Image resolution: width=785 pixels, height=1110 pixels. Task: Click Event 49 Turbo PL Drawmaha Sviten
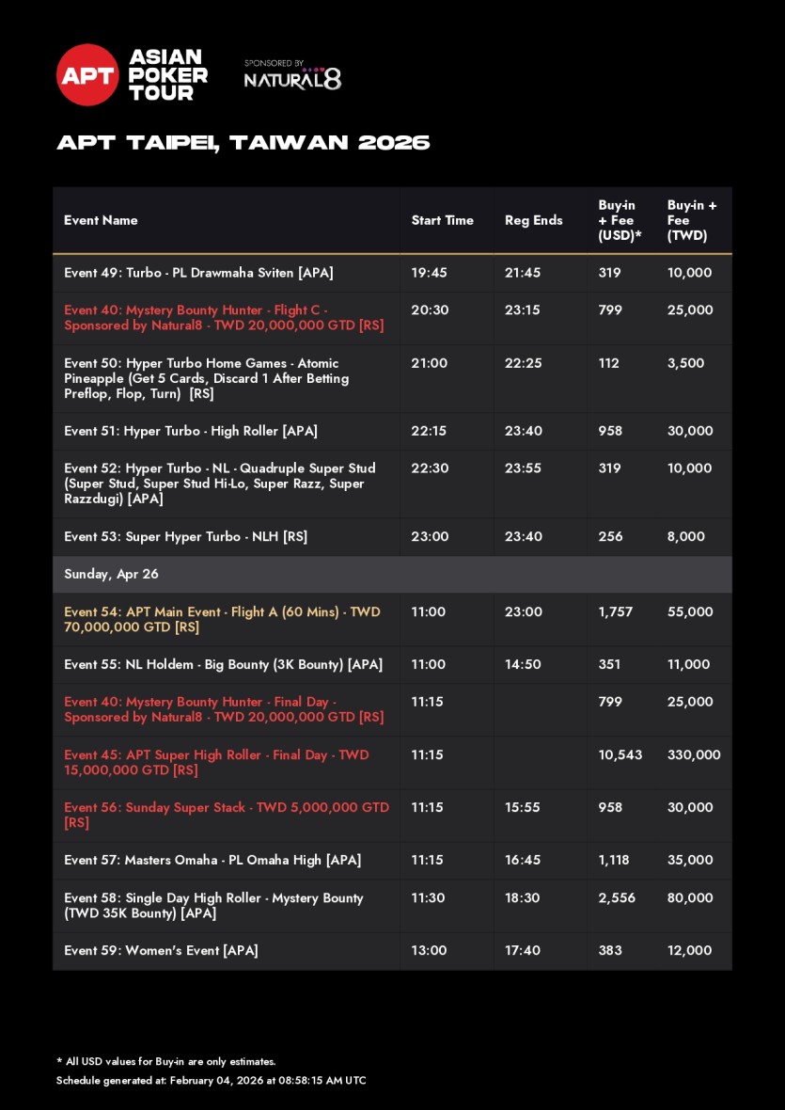tap(198, 273)
